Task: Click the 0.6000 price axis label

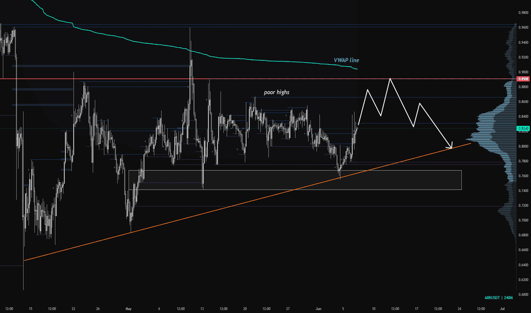Action: (523, 295)
